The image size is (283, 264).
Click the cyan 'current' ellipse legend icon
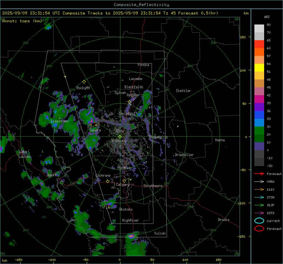tap(259, 221)
